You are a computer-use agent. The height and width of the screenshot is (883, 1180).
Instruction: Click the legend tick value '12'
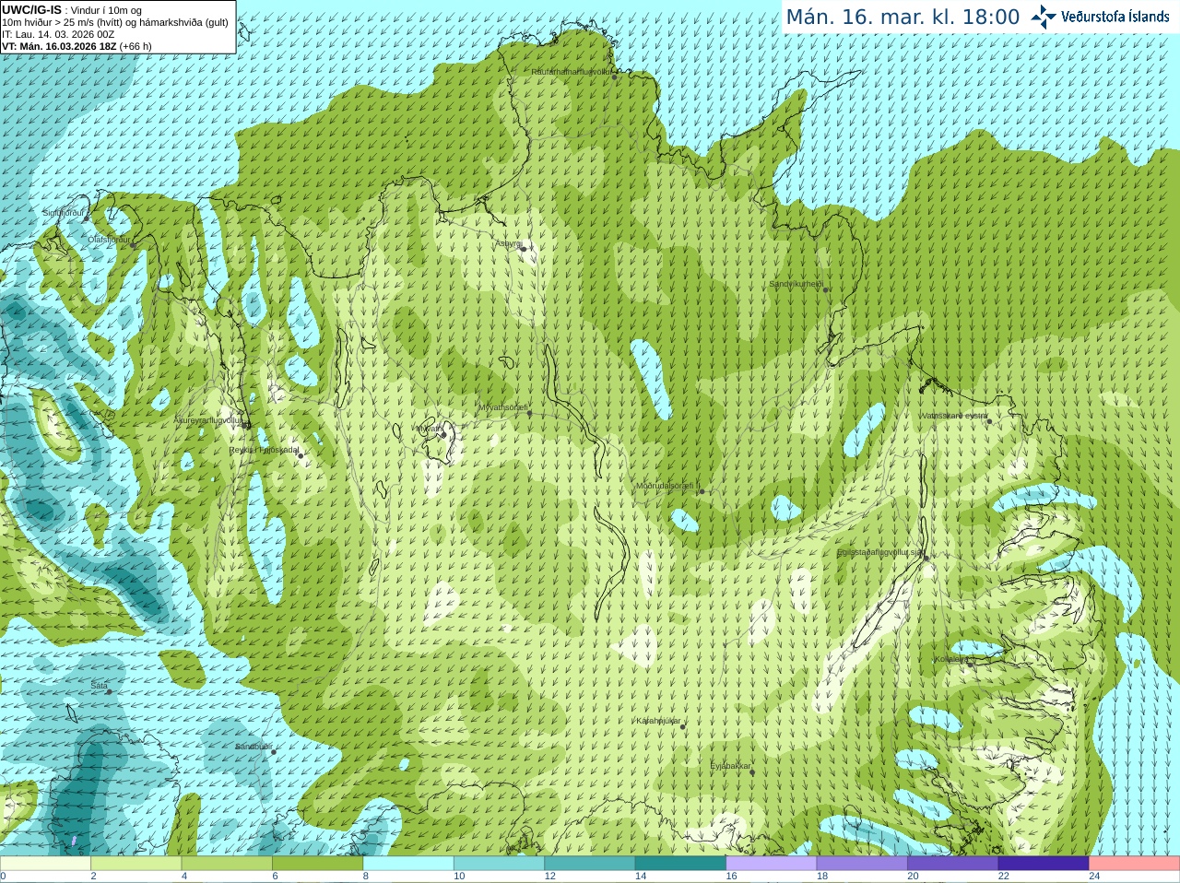(549, 877)
